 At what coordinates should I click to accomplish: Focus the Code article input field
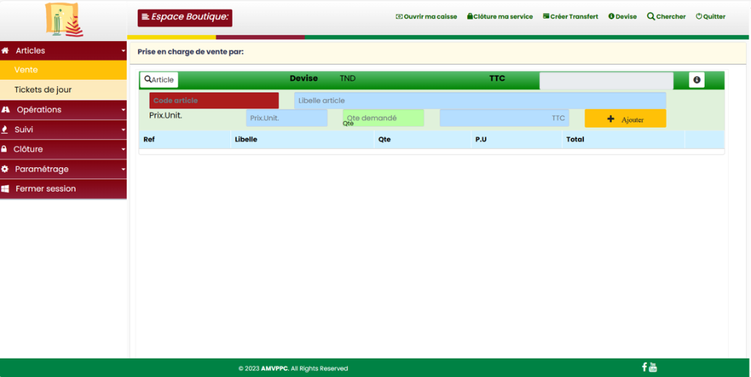coord(214,100)
